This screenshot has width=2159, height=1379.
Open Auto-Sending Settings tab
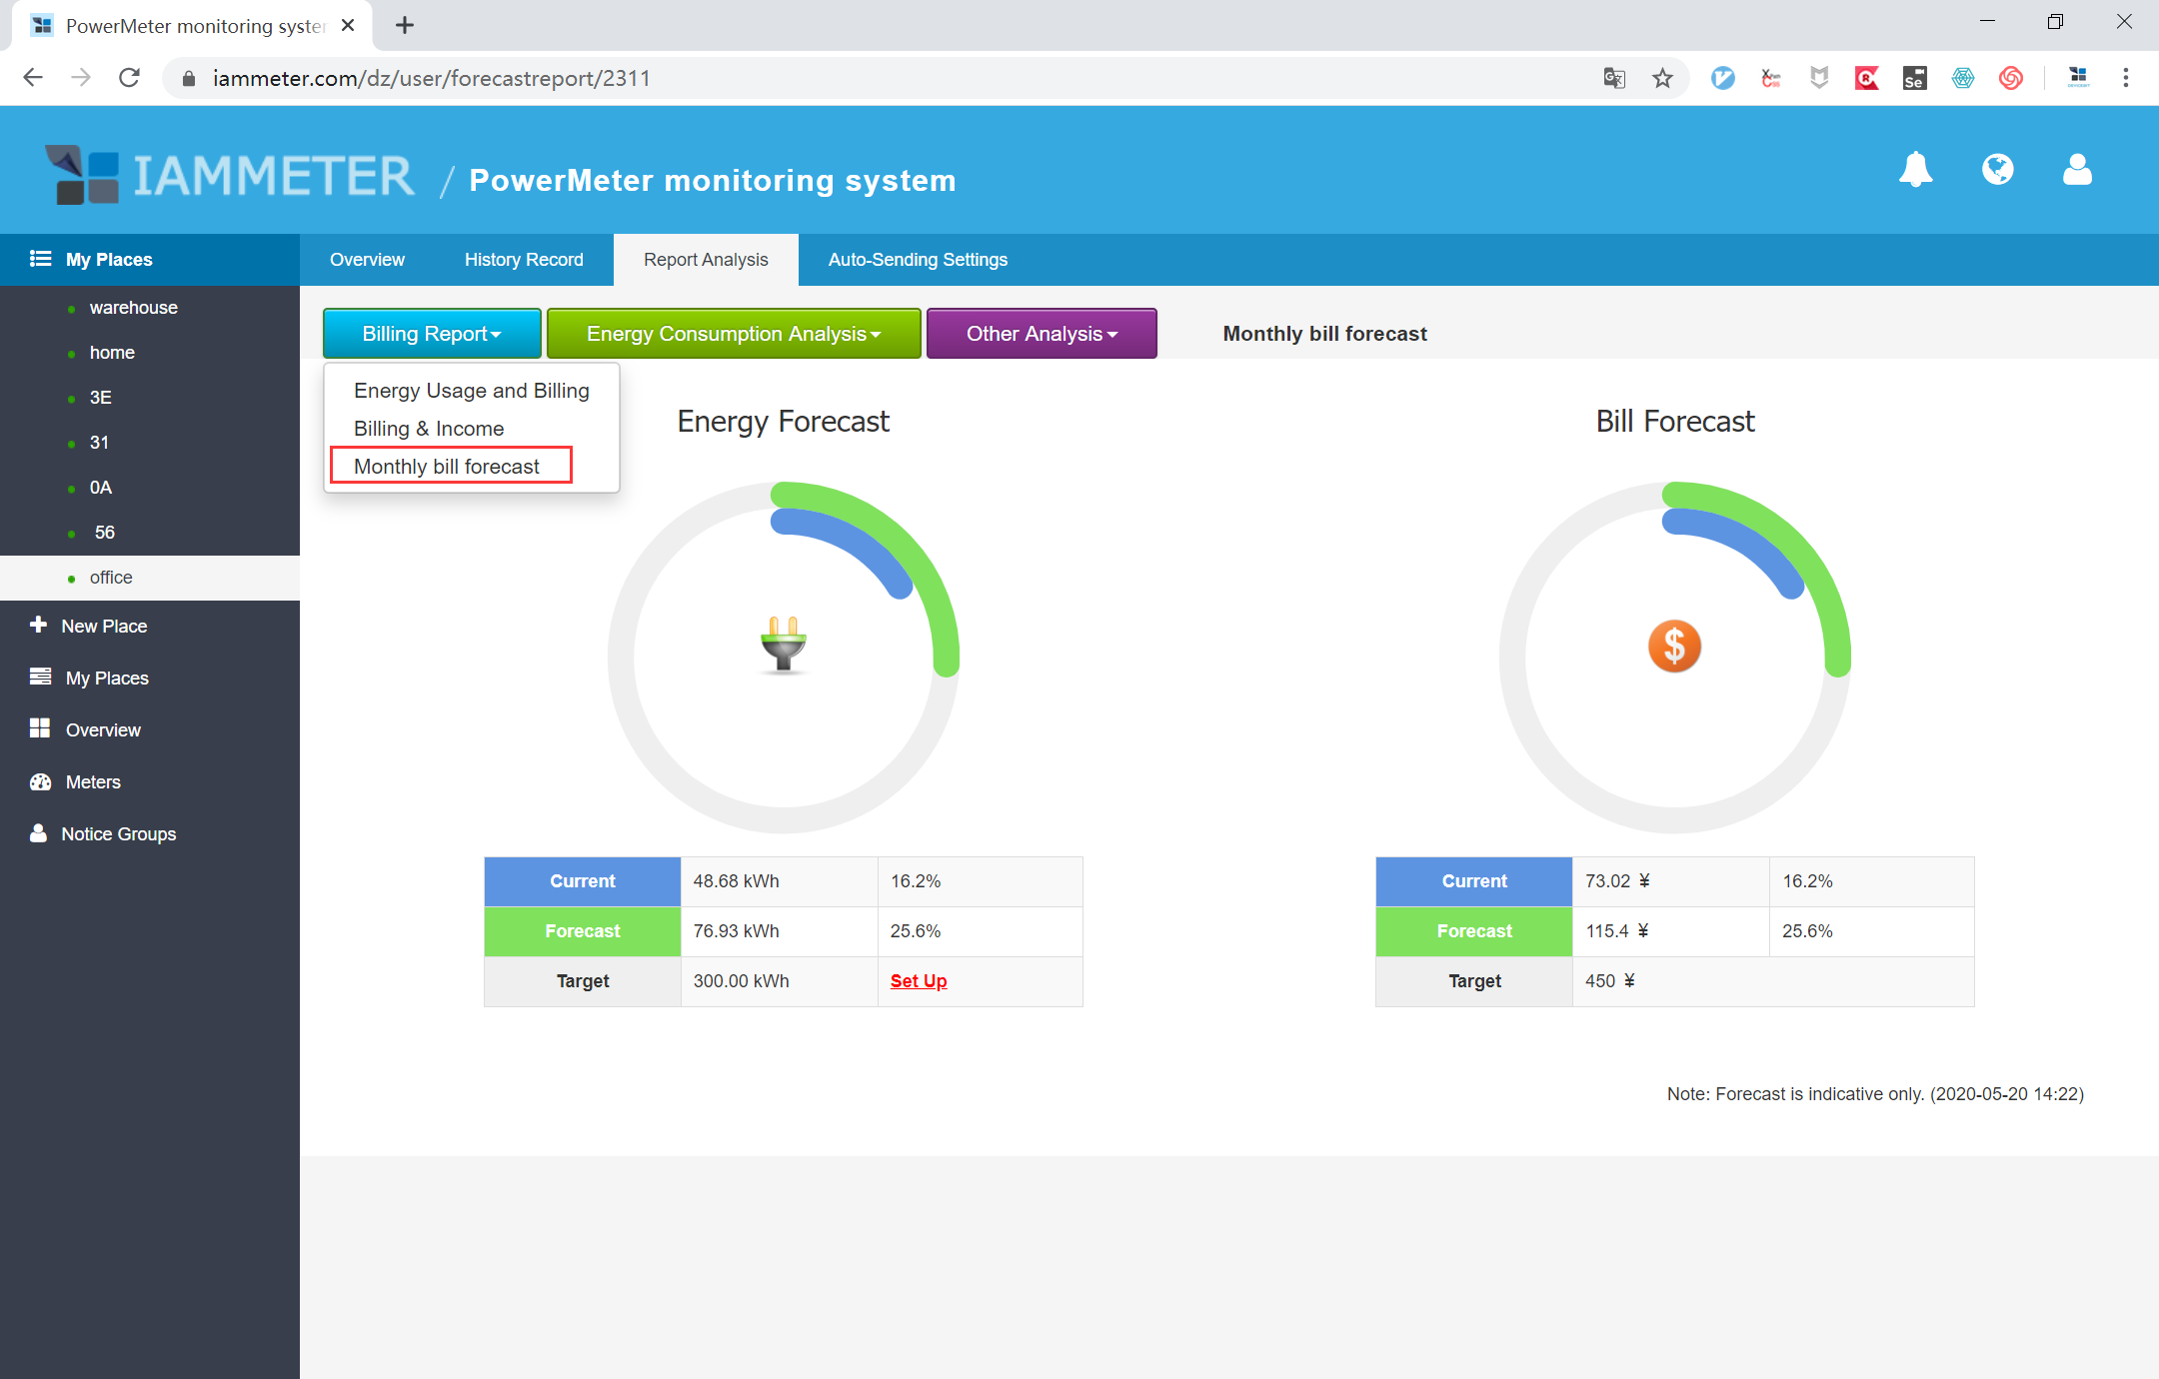(x=917, y=260)
